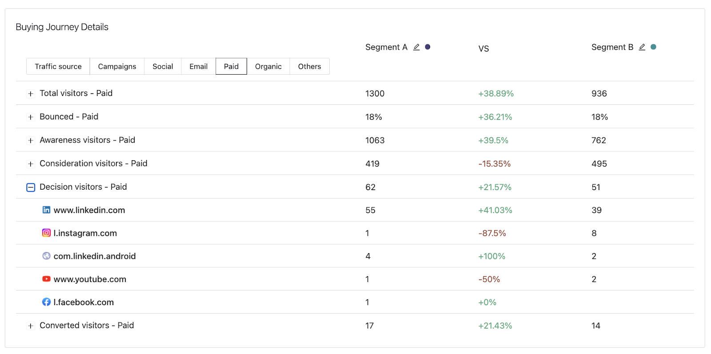Expand the Consideration visitors - Paid row
Viewport: 711px width, 354px height.
coord(31,163)
